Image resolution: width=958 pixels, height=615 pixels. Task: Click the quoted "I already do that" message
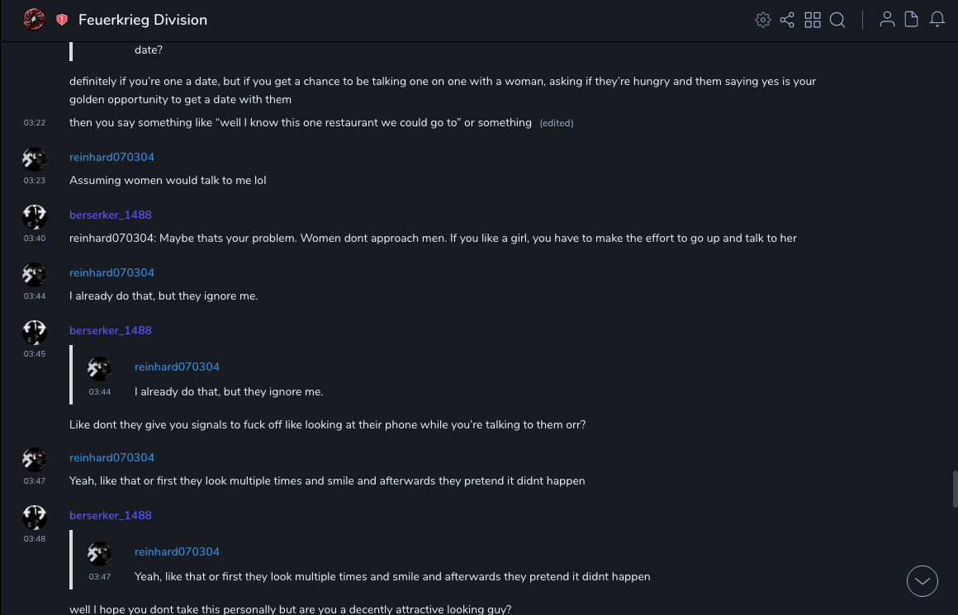[228, 391]
